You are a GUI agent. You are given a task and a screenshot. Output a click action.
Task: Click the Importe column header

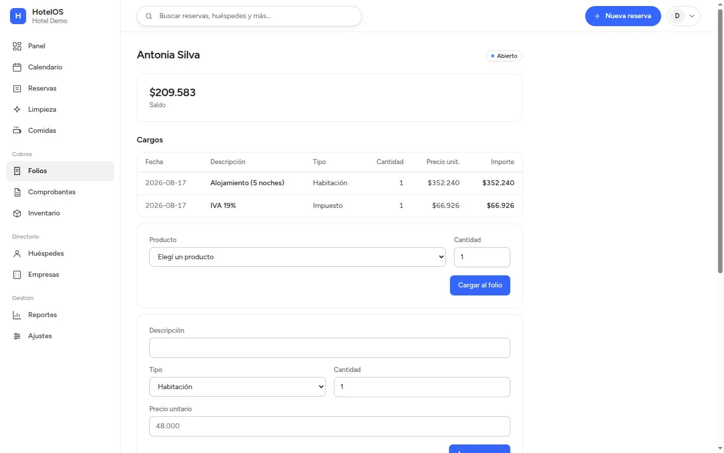(503, 162)
